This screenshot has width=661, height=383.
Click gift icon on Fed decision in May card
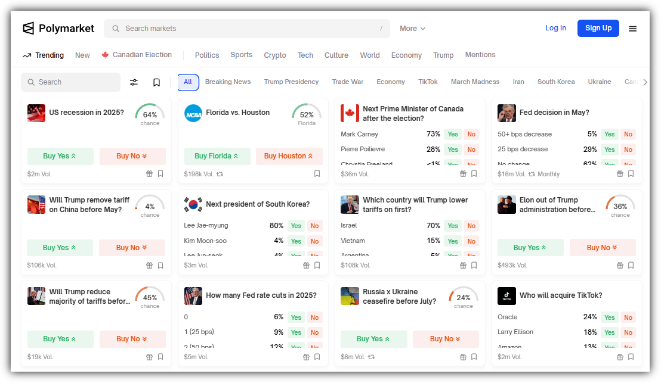tap(620, 173)
